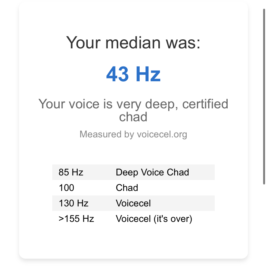Click the "Voicecel" label beside 130 Hz
This screenshot has width=267, height=268.
133,203
